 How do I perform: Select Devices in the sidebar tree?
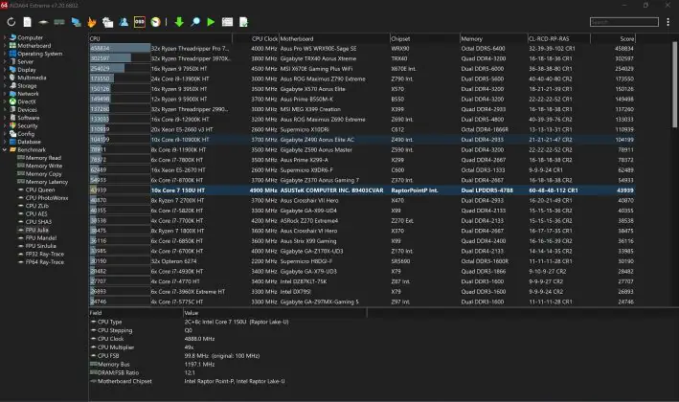pos(27,109)
